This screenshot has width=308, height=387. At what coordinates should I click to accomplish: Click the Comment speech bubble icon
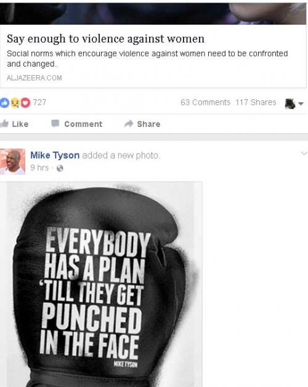[55, 123]
